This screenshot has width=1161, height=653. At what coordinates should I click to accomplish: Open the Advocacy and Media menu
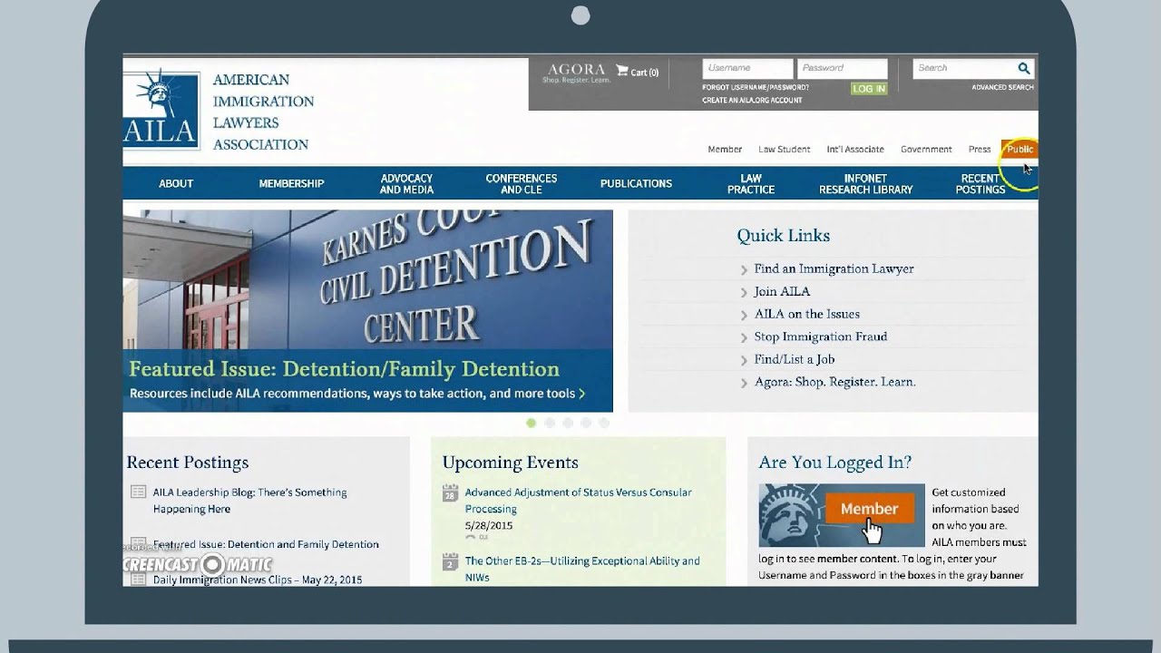click(406, 184)
